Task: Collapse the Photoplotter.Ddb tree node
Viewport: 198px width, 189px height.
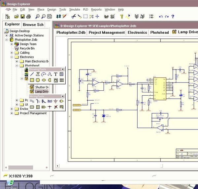Action: click(x=7, y=40)
